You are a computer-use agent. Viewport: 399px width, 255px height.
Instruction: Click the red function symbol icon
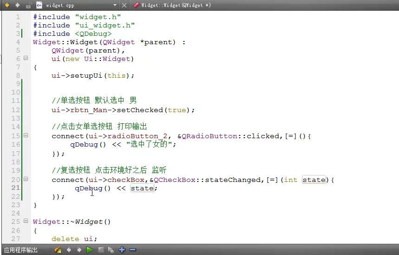point(137,5)
